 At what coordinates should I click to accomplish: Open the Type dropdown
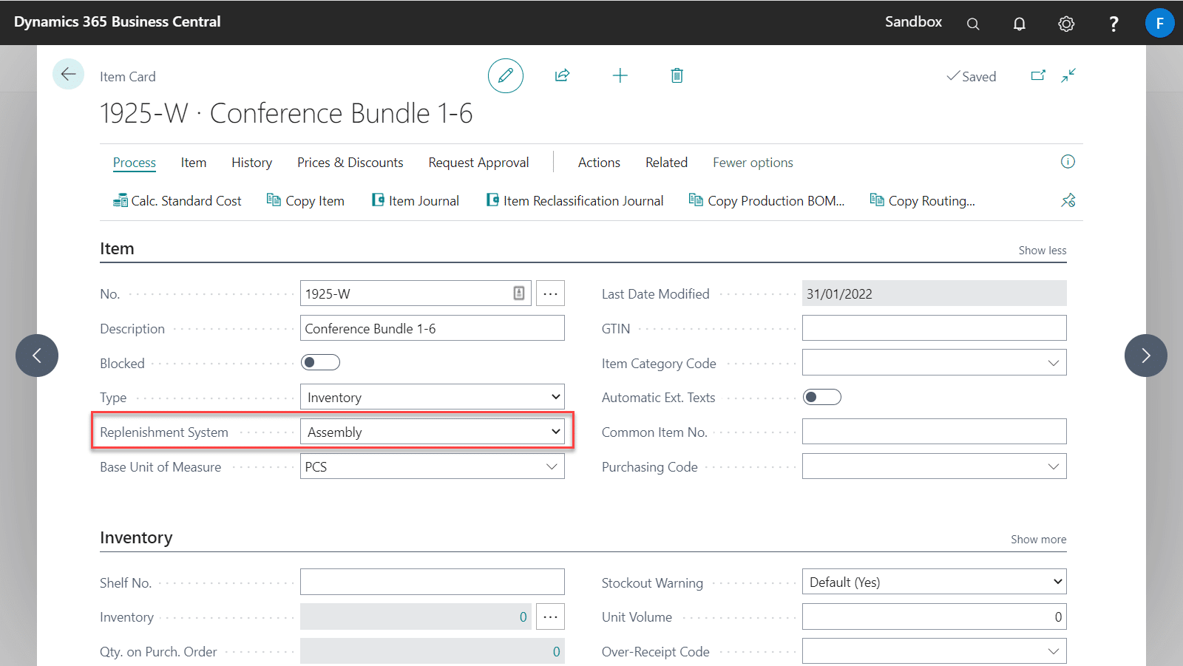point(433,397)
